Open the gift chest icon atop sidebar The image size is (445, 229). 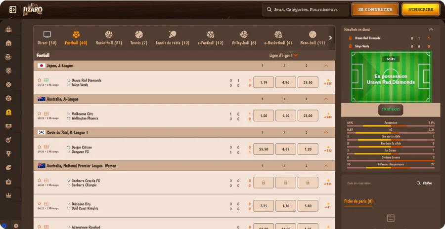[x=8, y=29]
